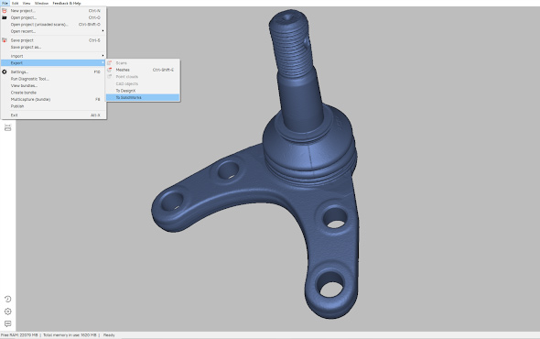Image resolution: width=540 pixels, height=339 pixels.
Task: Click the New project icon in File menu
Action: click(x=5, y=11)
